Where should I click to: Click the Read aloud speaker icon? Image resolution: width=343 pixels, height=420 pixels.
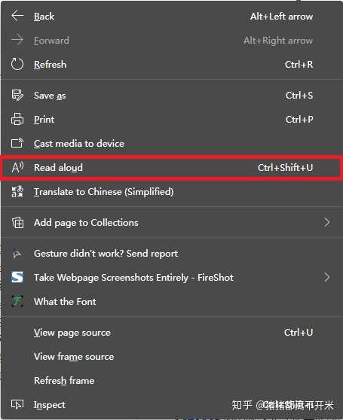coord(17,167)
